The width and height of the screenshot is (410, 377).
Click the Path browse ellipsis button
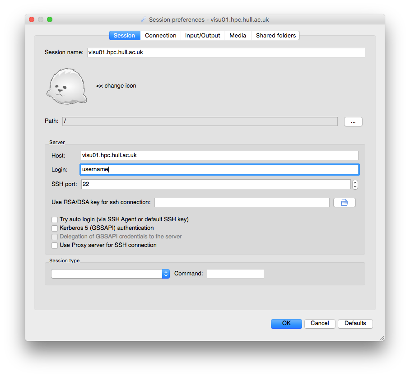[x=353, y=121]
